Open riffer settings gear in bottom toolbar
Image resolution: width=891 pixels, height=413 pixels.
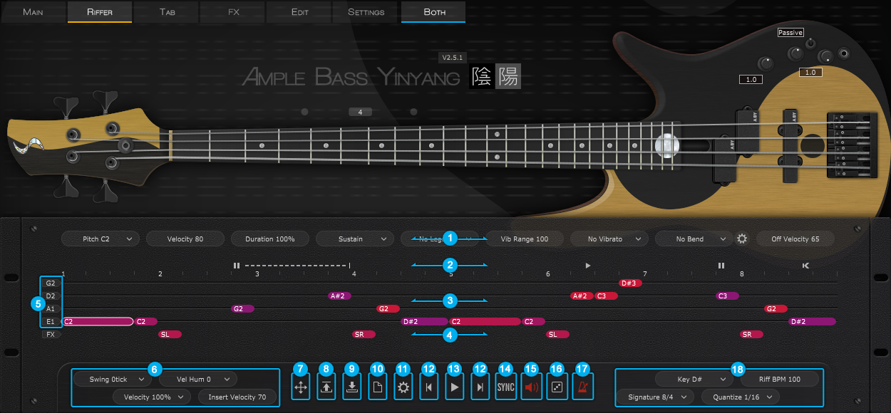point(403,387)
